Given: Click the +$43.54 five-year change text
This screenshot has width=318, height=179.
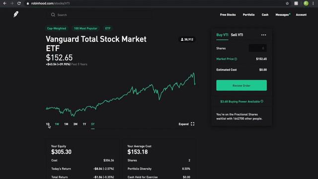Looking at the screenshot, I should [x=58, y=64].
